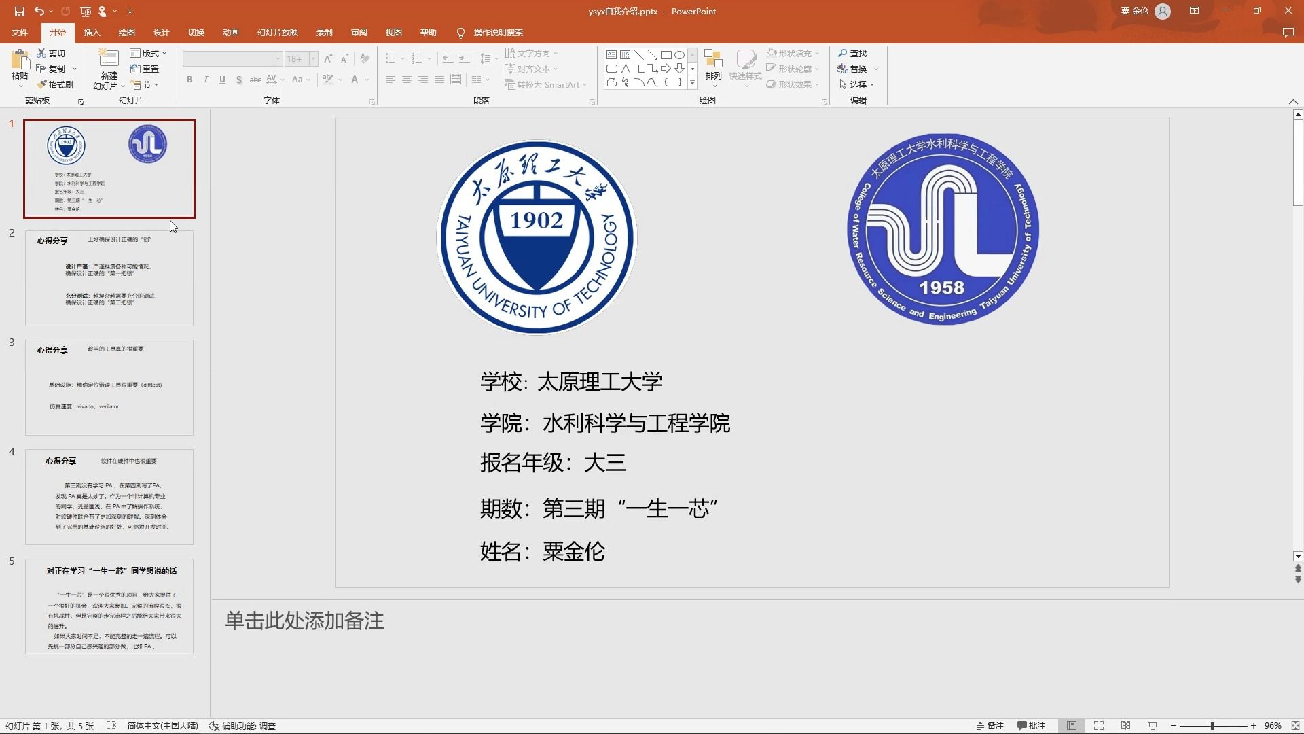Toggle align text left

point(390,80)
